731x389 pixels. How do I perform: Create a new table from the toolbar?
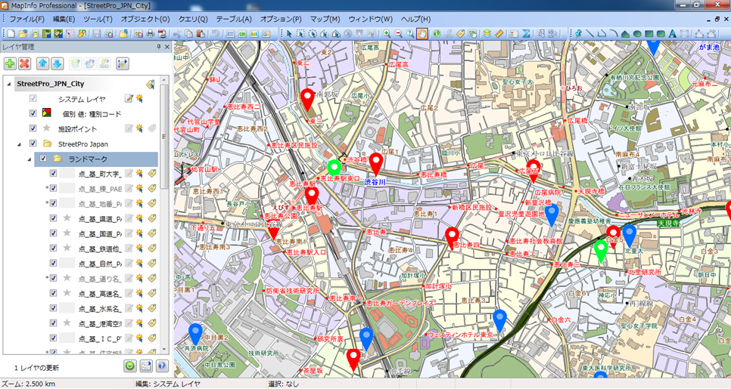[x=11, y=34]
